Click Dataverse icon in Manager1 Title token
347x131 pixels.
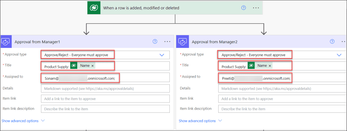click(x=74, y=65)
